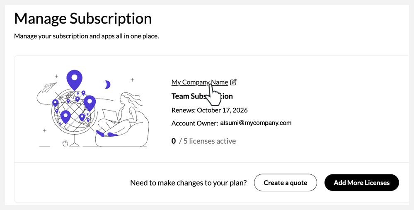Click the purple shoes on the beanbag

tap(107, 134)
